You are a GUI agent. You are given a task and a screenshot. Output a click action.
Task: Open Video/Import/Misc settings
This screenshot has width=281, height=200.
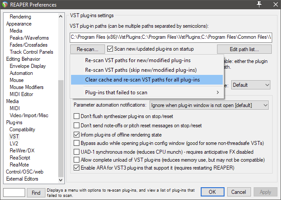[29, 115]
